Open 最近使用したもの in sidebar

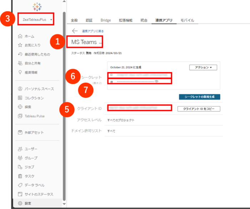click(37, 54)
